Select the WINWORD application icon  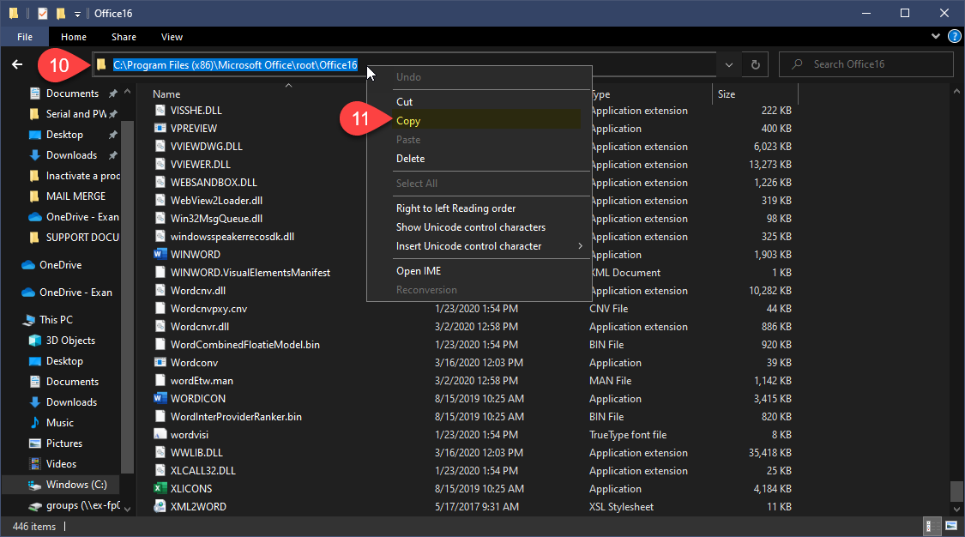point(160,254)
